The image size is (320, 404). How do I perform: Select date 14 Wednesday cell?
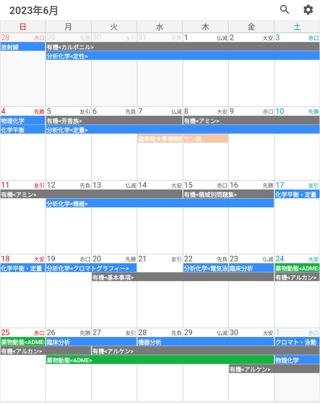(x=160, y=217)
